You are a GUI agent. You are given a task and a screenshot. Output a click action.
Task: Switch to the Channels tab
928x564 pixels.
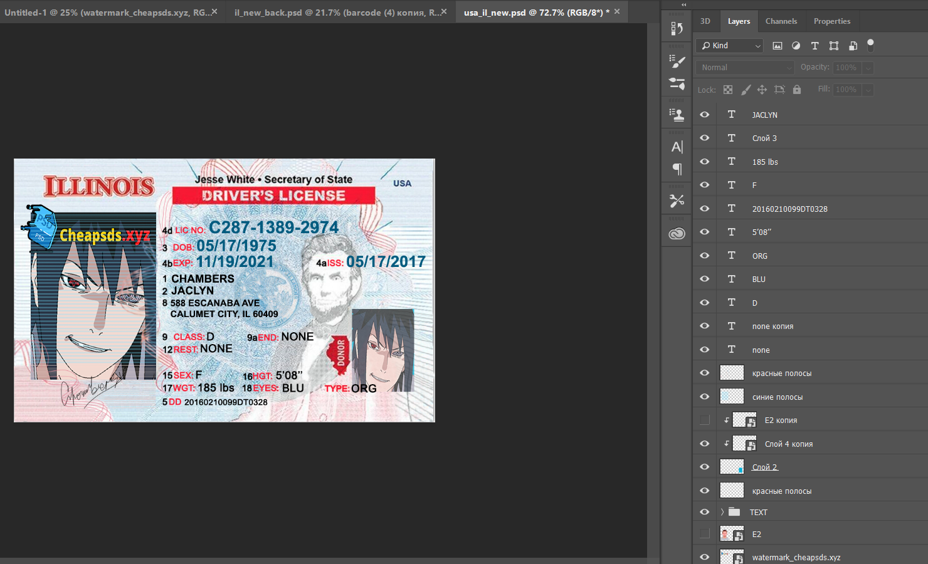coord(781,21)
